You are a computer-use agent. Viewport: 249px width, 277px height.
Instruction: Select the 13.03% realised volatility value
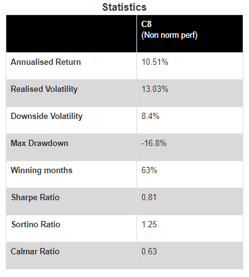(x=155, y=89)
